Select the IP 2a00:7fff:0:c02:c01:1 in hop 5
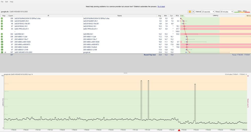The height and width of the screenshot is (132, 251). [22, 29]
